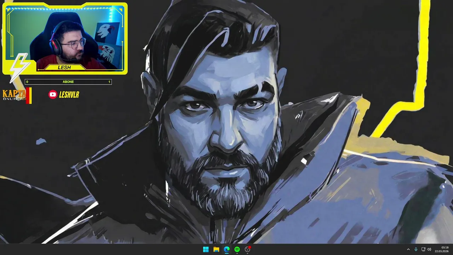Open File Explorer from the taskbar

click(x=216, y=249)
